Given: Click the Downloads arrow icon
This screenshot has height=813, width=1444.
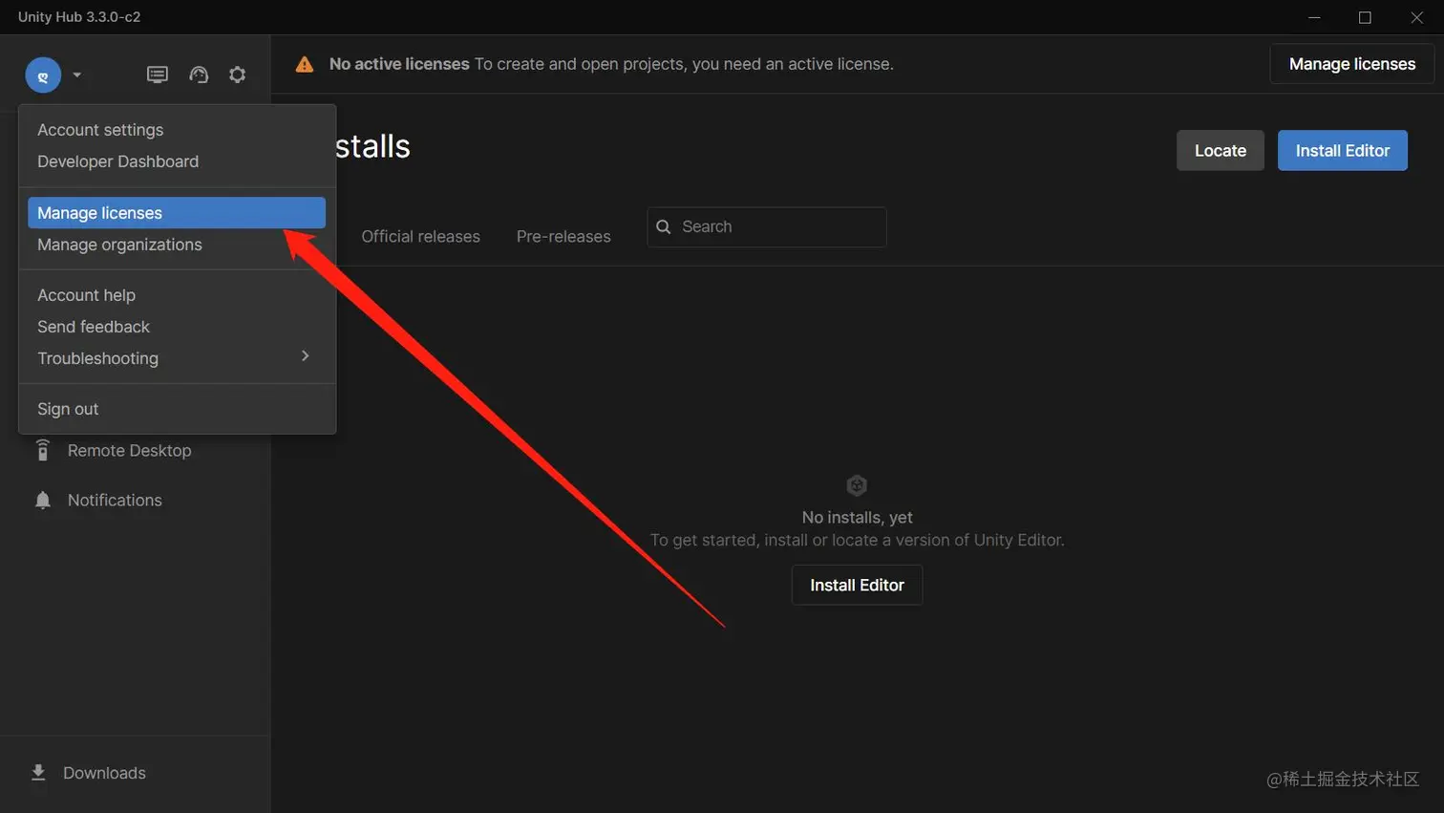Looking at the screenshot, I should (38, 773).
